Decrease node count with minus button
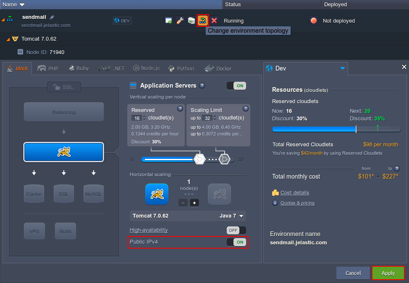409x283 pixels. point(183,203)
